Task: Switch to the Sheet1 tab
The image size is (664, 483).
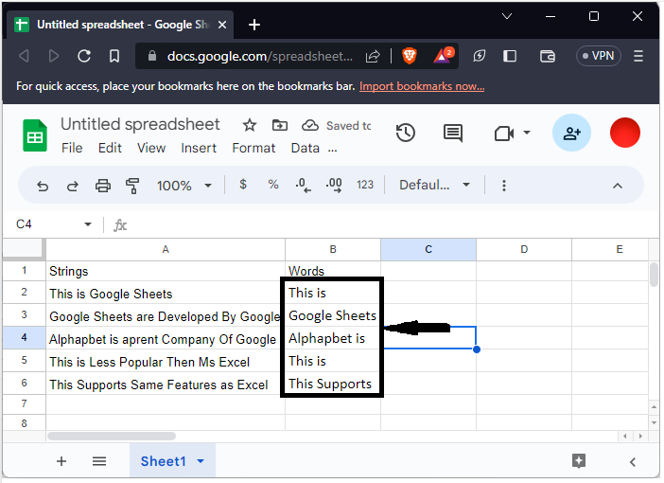Action: pyautogui.click(x=163, y=461)
